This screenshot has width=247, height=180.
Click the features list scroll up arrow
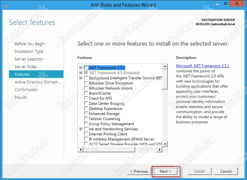point(165,66)
